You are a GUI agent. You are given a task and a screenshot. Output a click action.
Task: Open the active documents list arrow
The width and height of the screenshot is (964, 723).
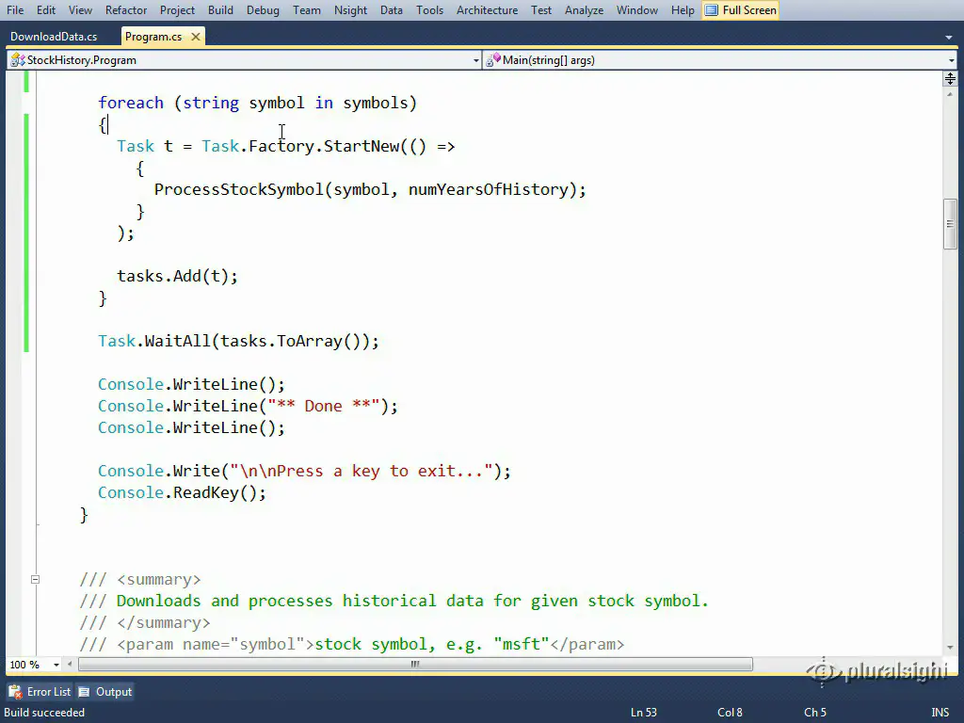click(x=949, y=38)
